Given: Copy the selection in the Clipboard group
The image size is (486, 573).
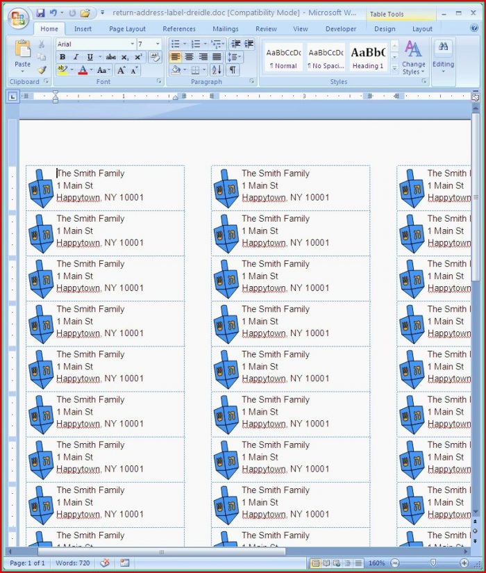Looking at the screenshot, I should click(x=42, y=57).
